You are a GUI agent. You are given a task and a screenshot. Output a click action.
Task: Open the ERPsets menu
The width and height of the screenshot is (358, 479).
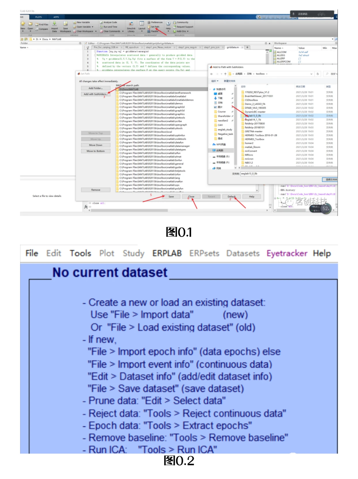click(204, 253)
